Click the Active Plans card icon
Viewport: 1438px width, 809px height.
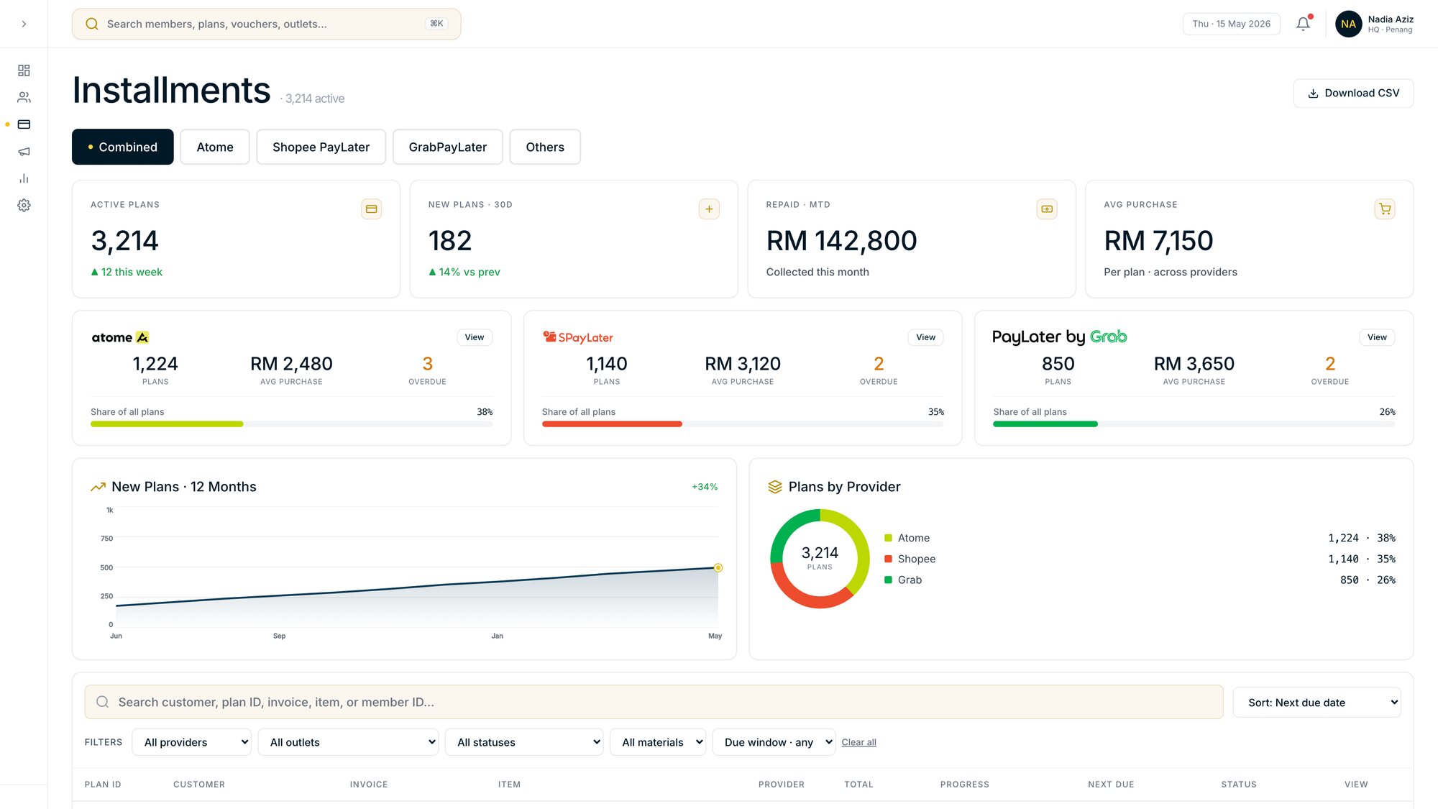coord(371,209)
